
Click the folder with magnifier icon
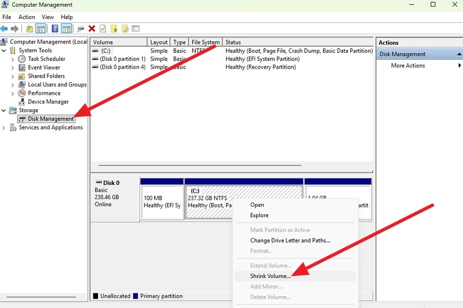[125, 29]
